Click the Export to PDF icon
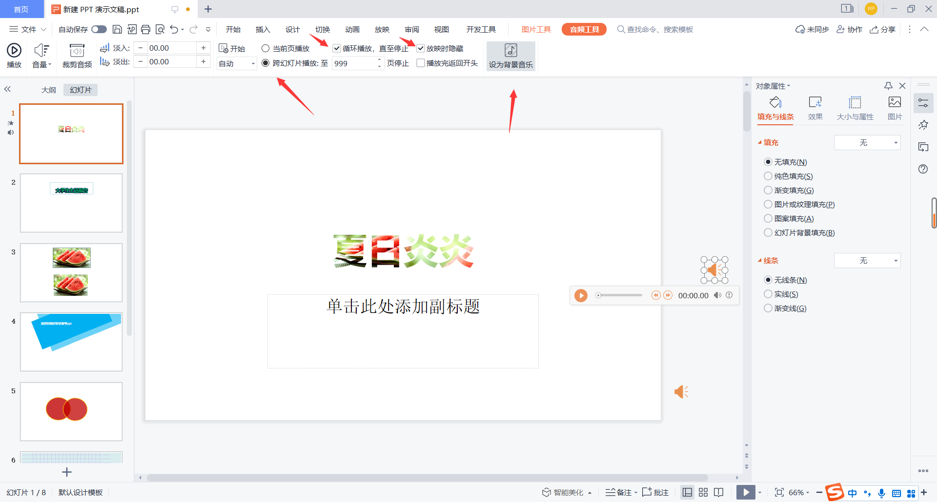 132,30
